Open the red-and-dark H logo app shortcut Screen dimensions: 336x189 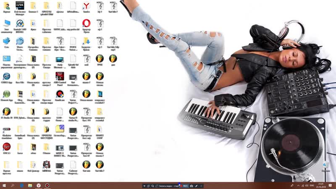[47, 165]
